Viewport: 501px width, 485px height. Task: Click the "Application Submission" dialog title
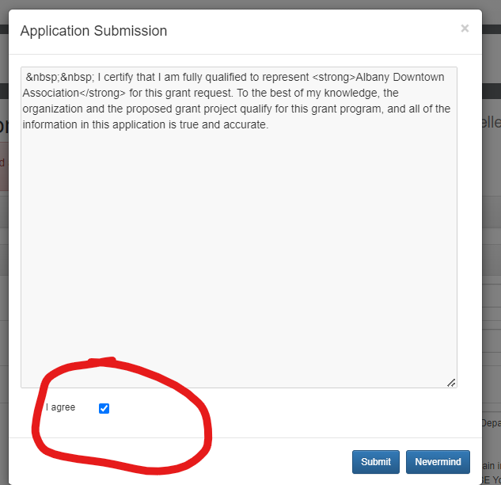(93, 31)
